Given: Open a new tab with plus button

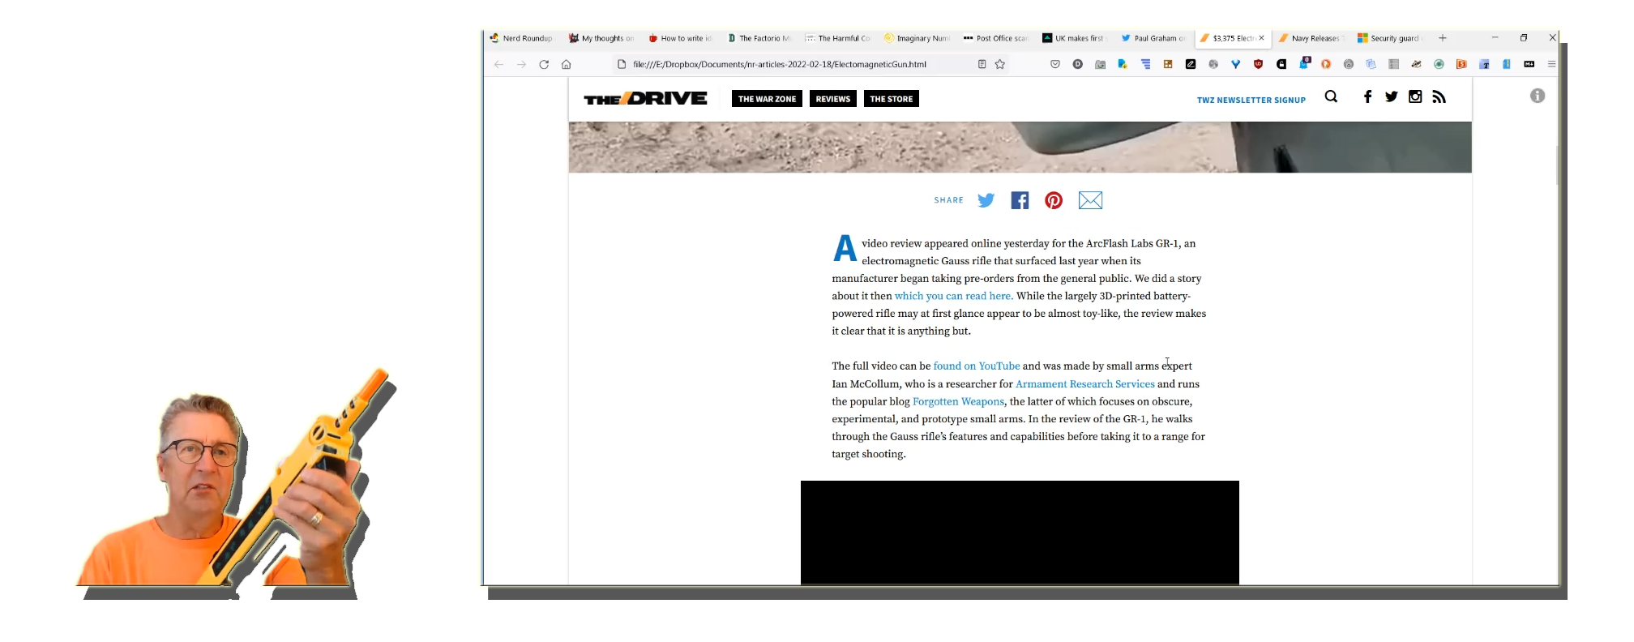Looking at the screenshot, I should (x=1443, y=38).
